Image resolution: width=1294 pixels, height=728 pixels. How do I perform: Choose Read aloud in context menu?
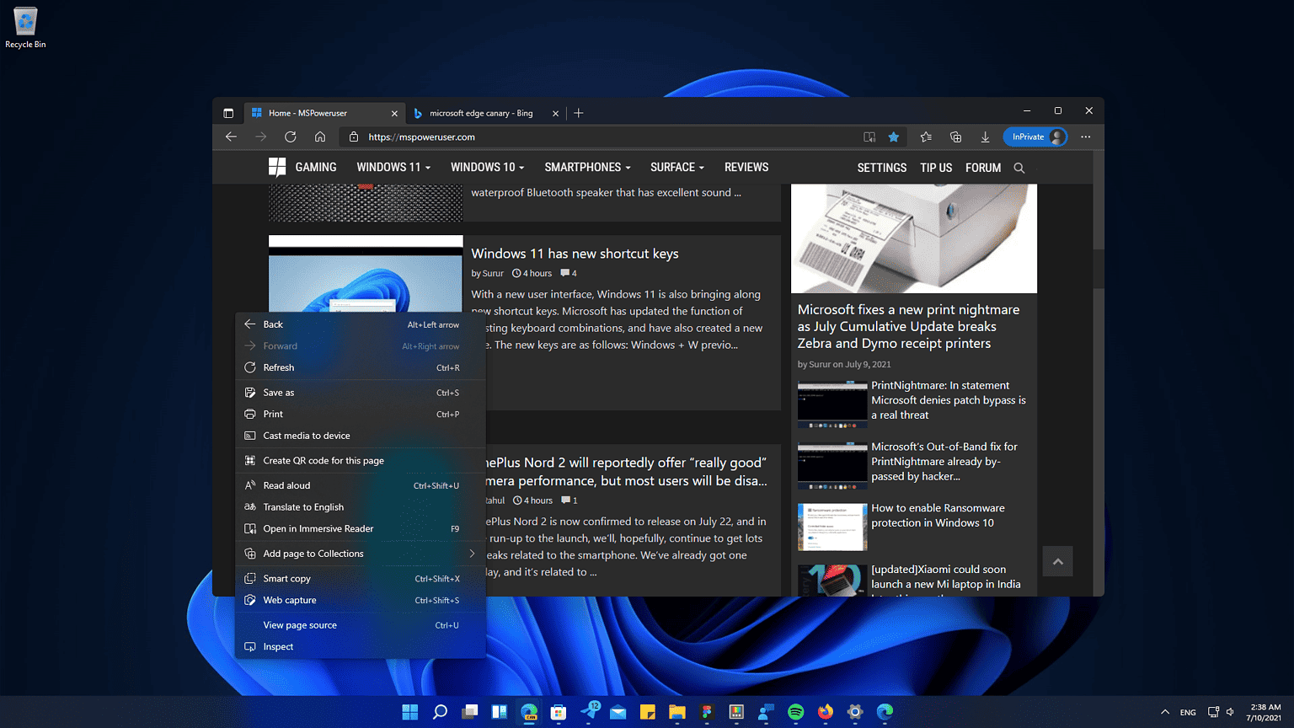coord(361,485)
